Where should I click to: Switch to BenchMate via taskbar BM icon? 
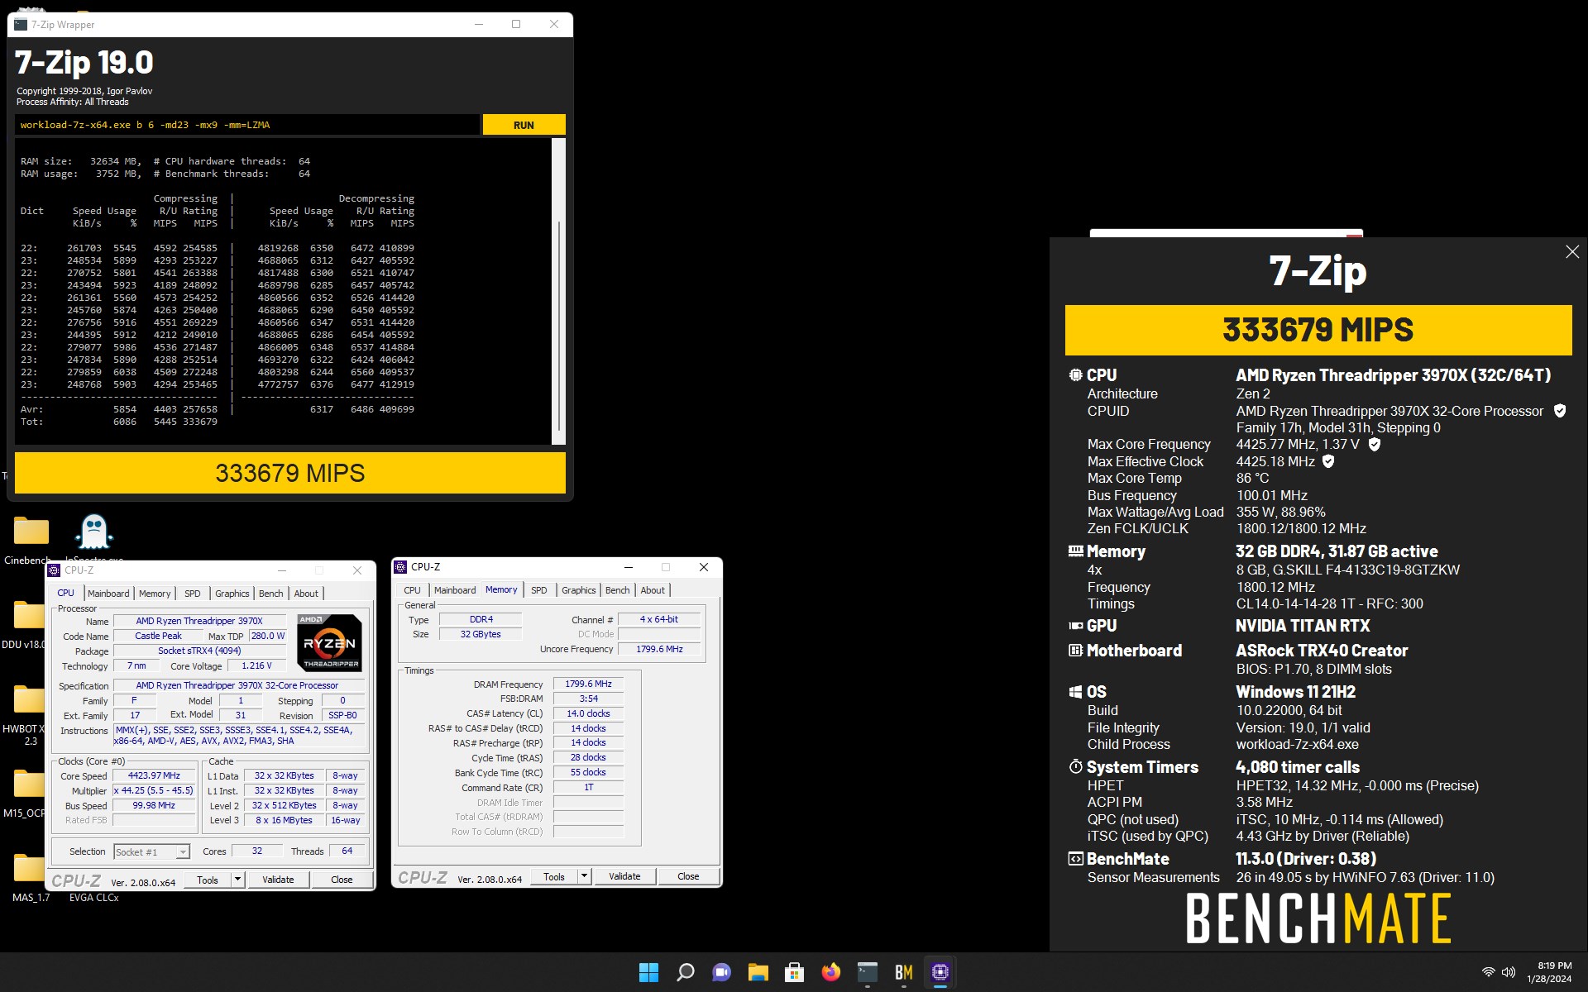pos(903,972)
